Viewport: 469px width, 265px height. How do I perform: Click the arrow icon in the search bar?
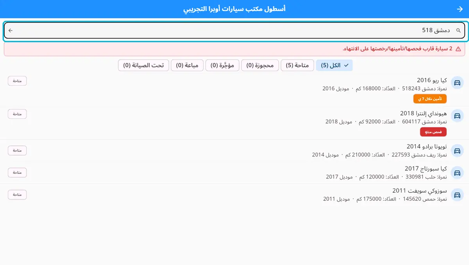coord(11,30)
